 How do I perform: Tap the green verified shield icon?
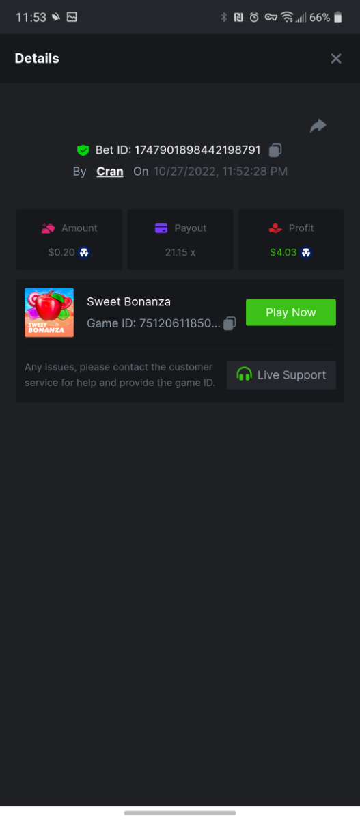point(83,150)
